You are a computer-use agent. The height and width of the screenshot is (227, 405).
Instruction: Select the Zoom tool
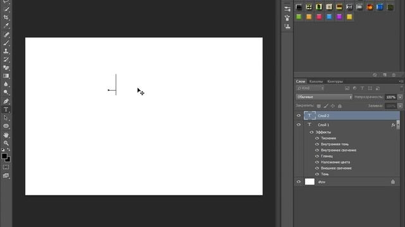6,143
